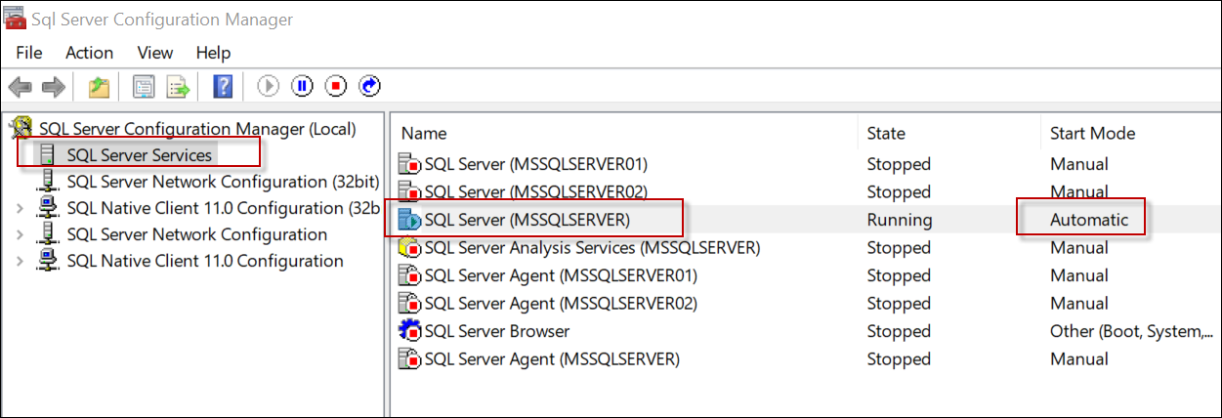Click the Start Mode column header

[1092, 133]
